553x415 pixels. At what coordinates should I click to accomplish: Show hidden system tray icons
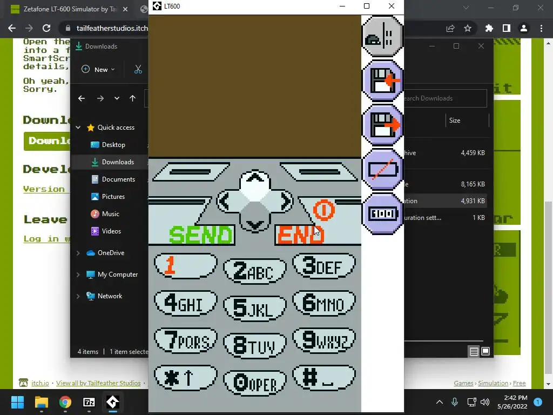440,402
